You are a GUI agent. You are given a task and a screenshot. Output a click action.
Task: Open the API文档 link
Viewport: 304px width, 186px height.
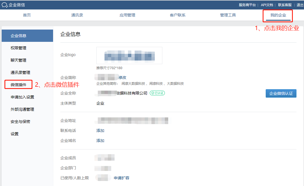pyautogui.click(x=267, y=5)
